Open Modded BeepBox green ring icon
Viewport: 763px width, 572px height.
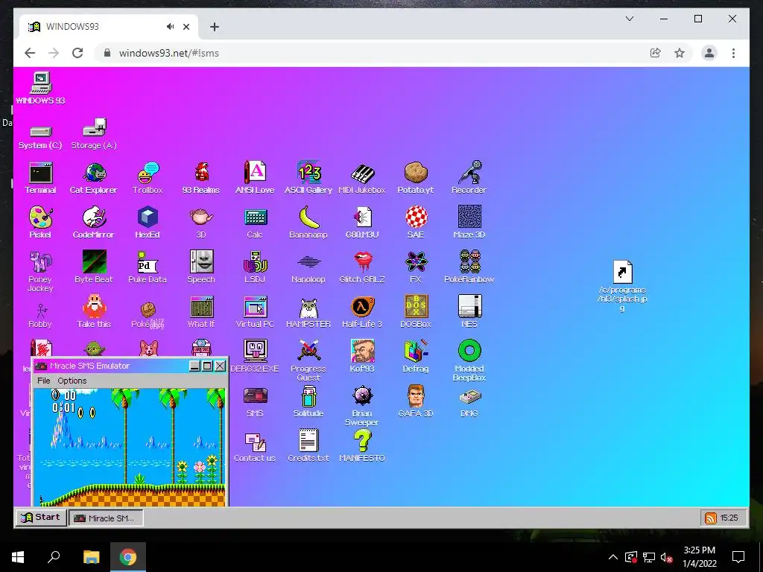[x=469, y=361]
